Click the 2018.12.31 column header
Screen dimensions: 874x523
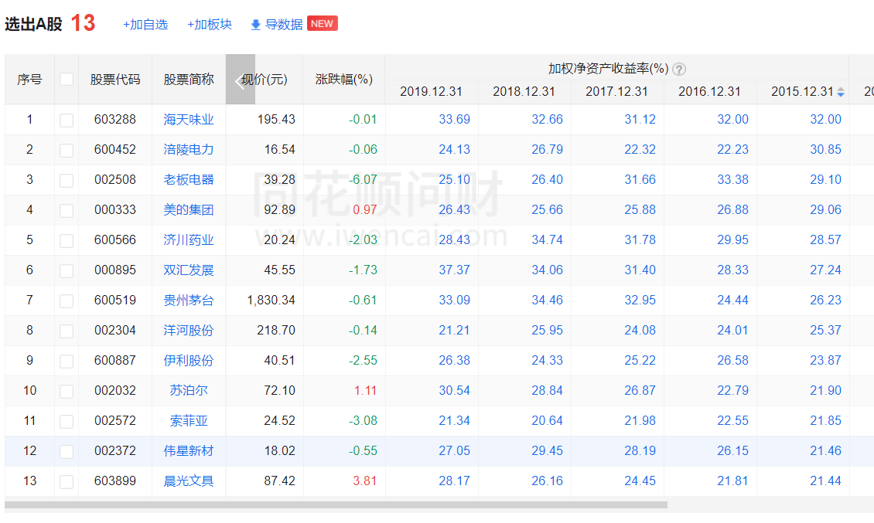(524, 92)
